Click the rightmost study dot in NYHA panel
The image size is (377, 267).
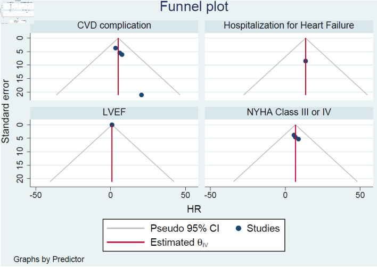click(x=299, y=139)
